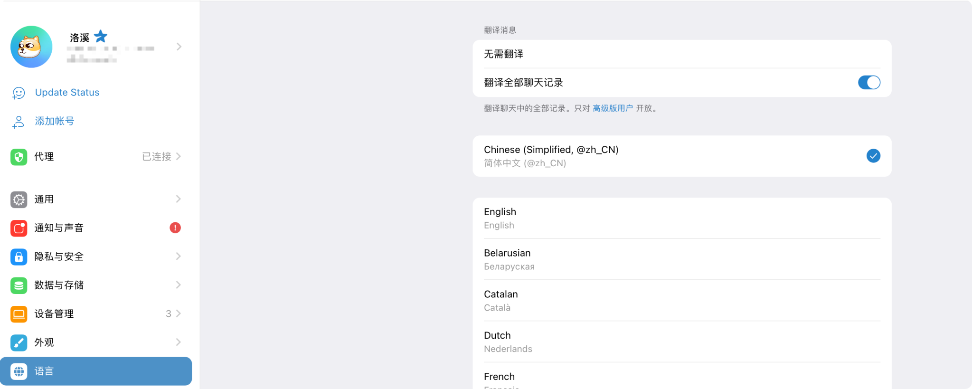972x389 pixels.
Task: Expand the 通用 row chevron
Action: pos(179,199)
